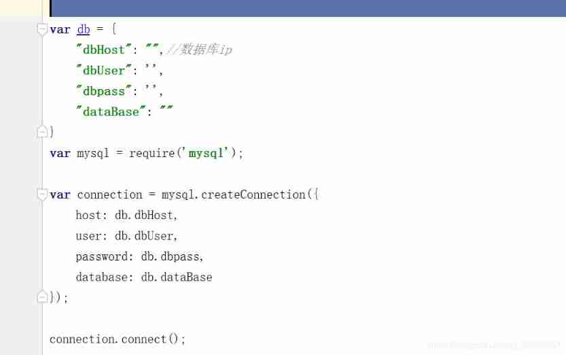Viewport: 566px width, 355px height.
Task: Click the empty quotes after "dbHost"
Action: [152, 50]
